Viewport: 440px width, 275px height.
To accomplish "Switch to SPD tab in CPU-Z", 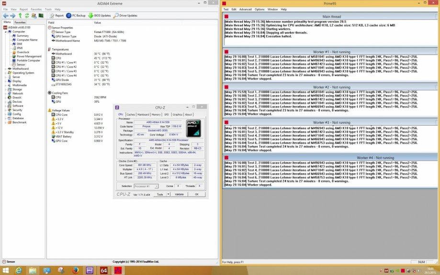I will coord(167,114).
